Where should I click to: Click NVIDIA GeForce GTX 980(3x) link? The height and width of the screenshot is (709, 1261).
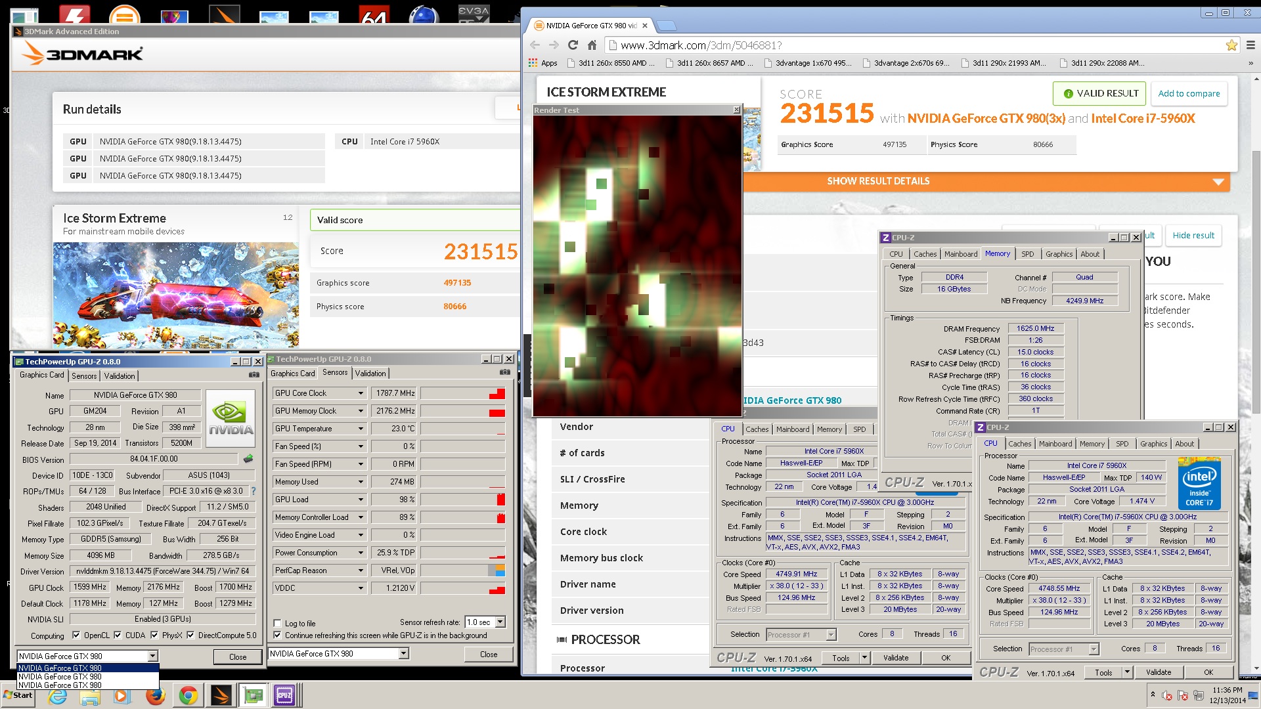(986, 118)
